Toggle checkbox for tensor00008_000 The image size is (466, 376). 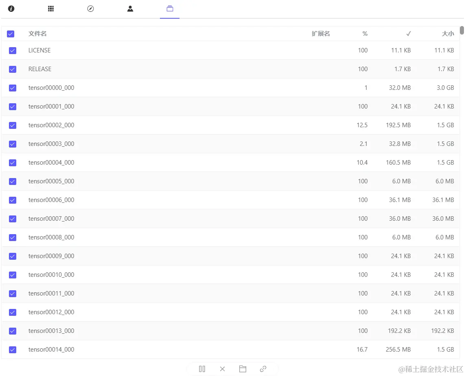13,237
